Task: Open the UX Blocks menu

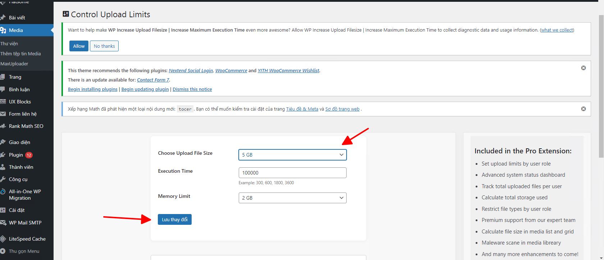Action: pyautogui.click(x=20, y=102)
